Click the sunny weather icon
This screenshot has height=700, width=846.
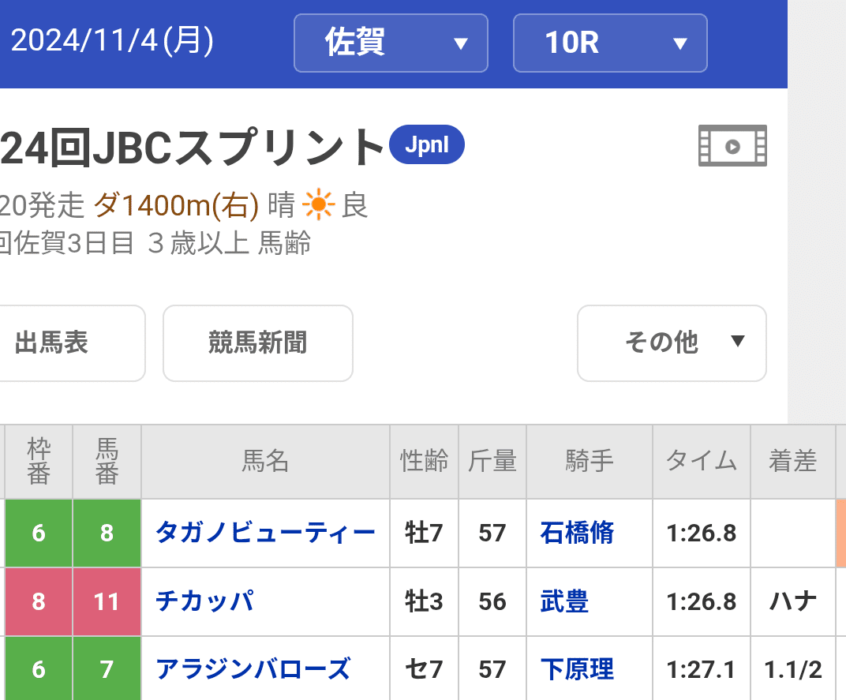click(319, 207)
